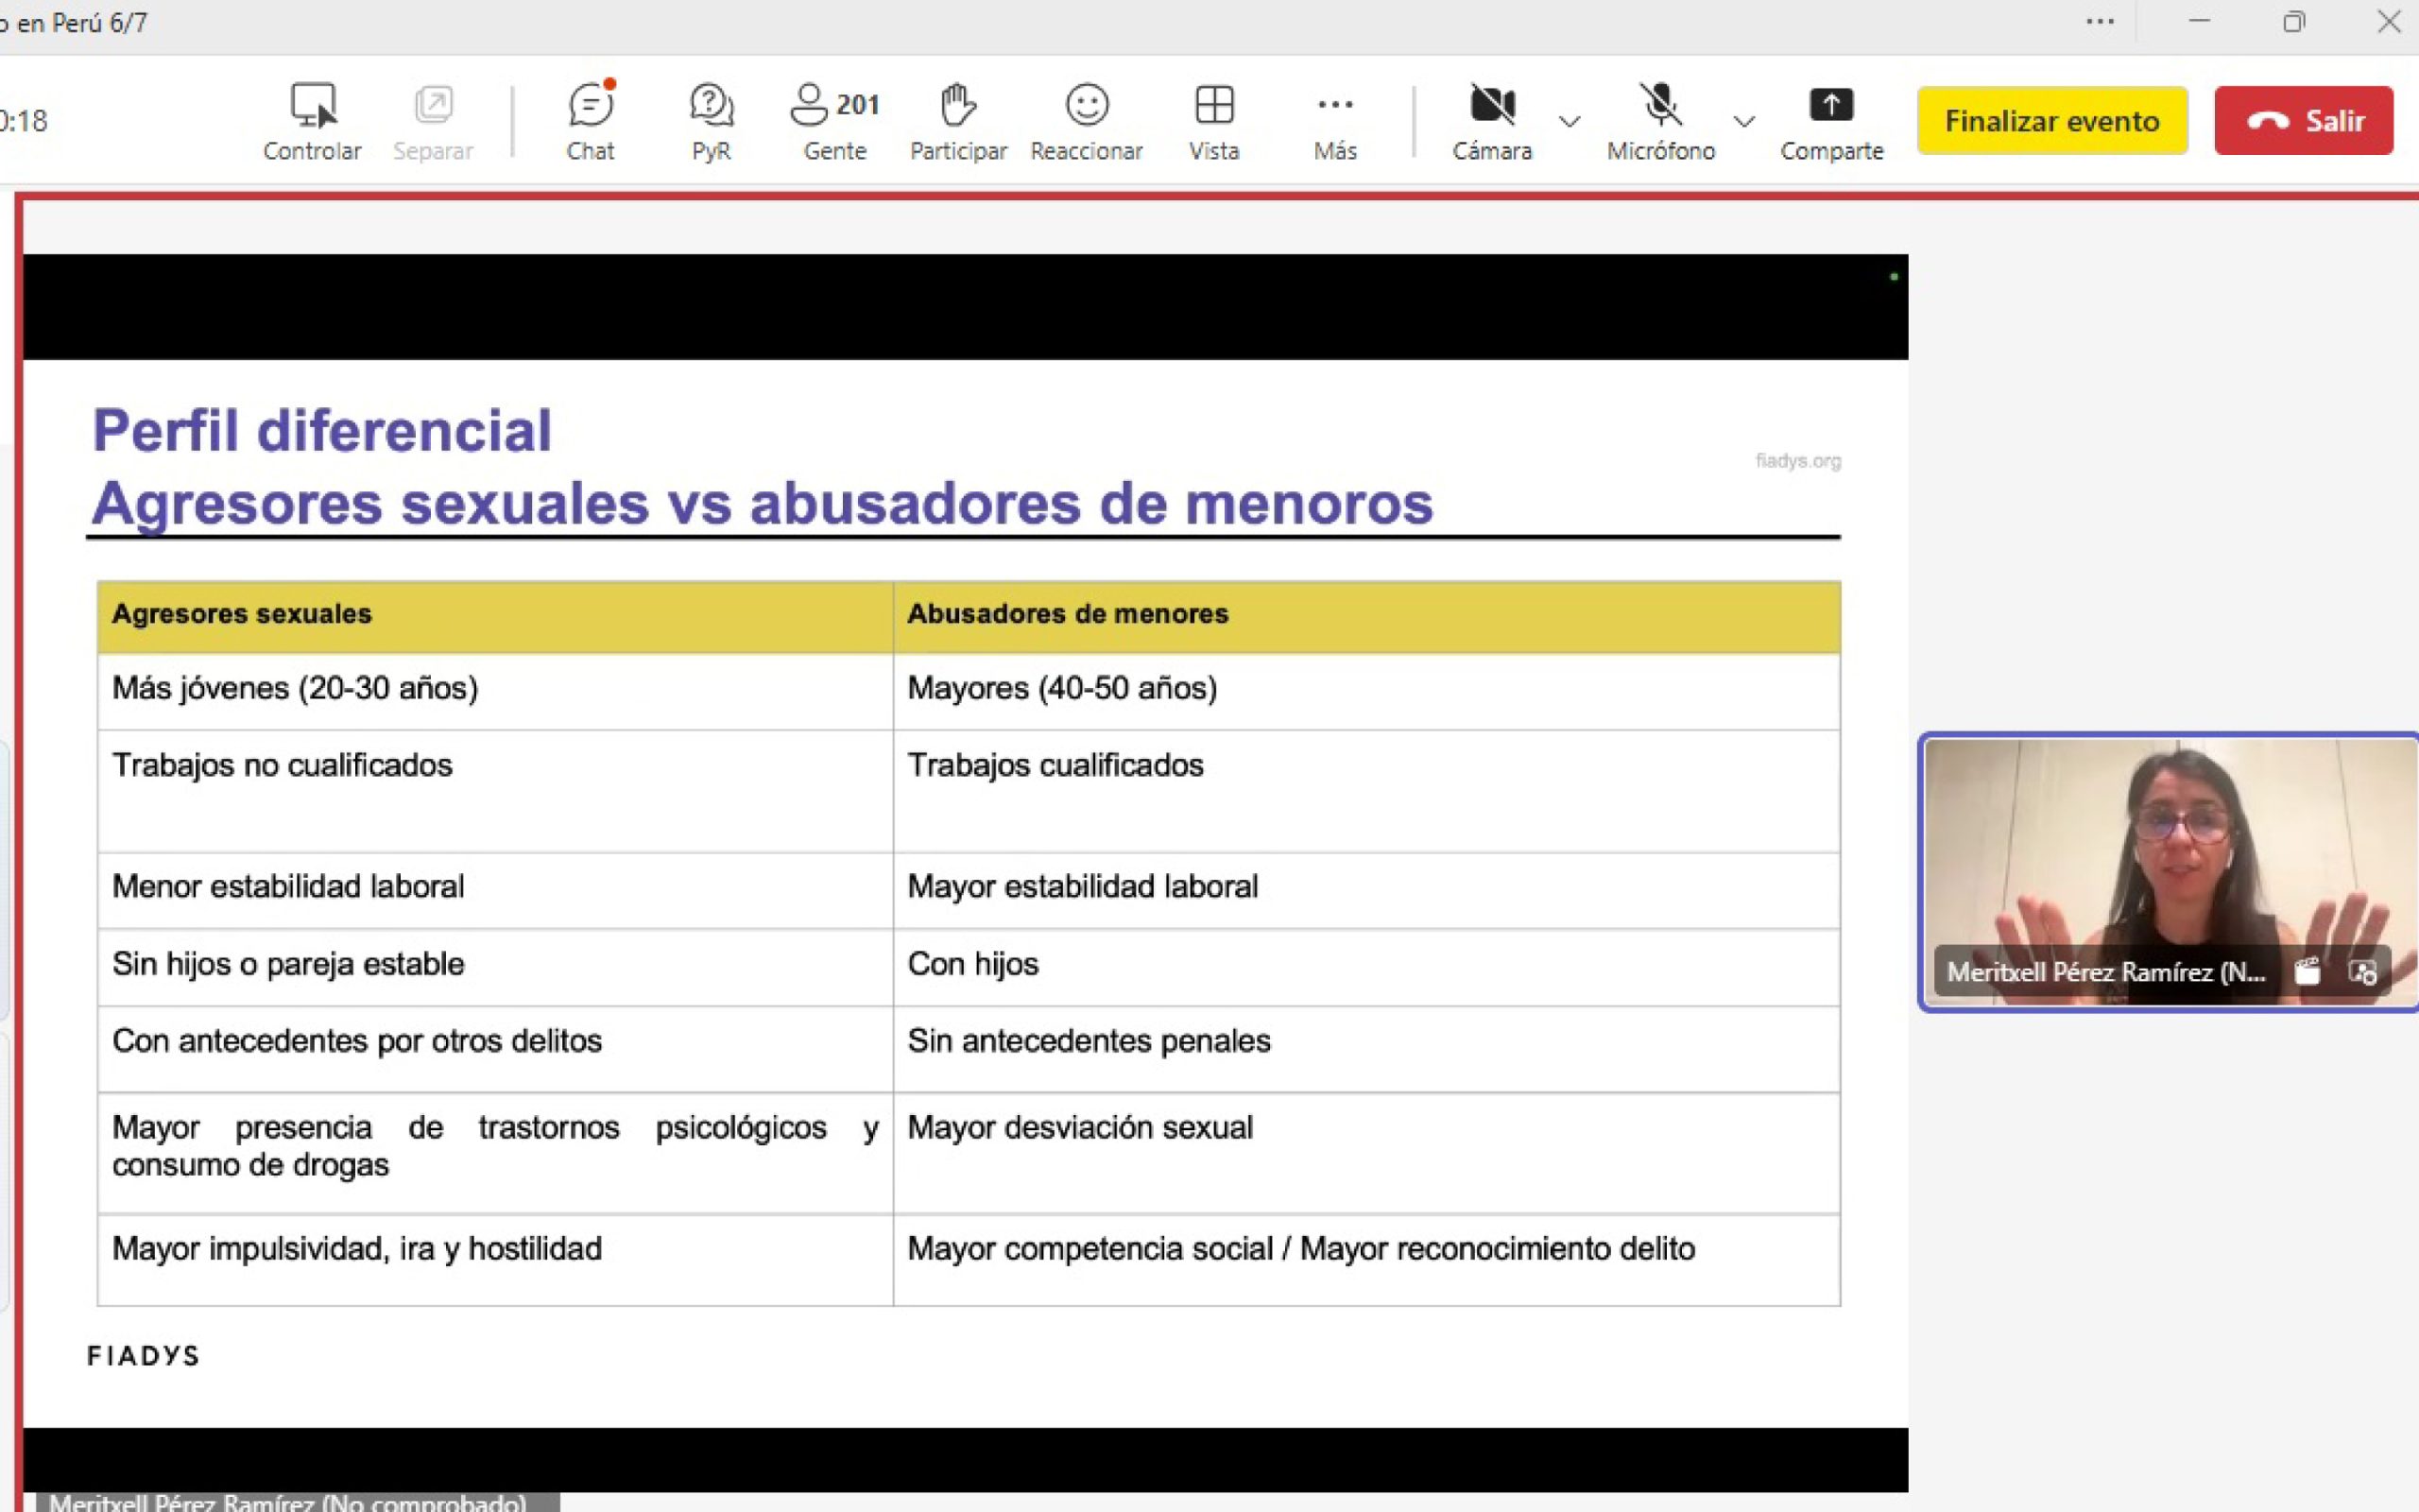Minimize the meeting window

point(2199,21)
